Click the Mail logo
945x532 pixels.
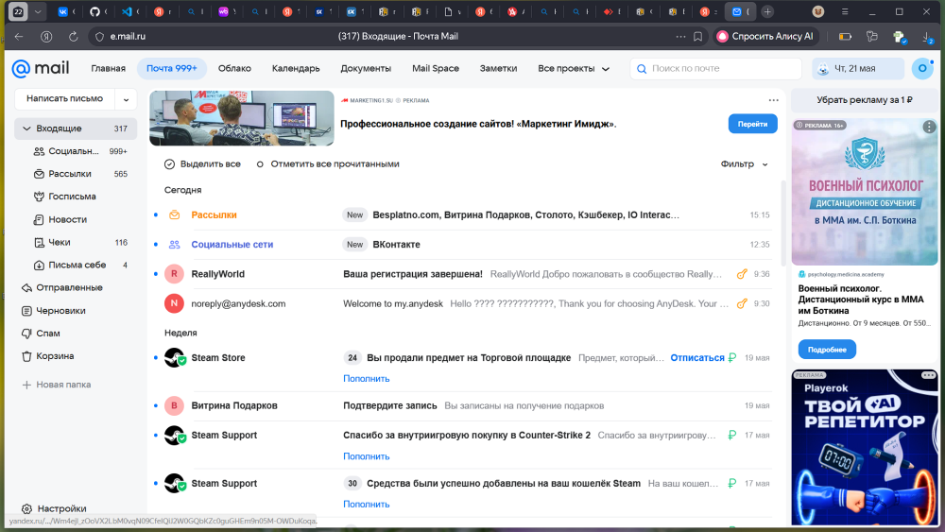(x=41, y=69)
